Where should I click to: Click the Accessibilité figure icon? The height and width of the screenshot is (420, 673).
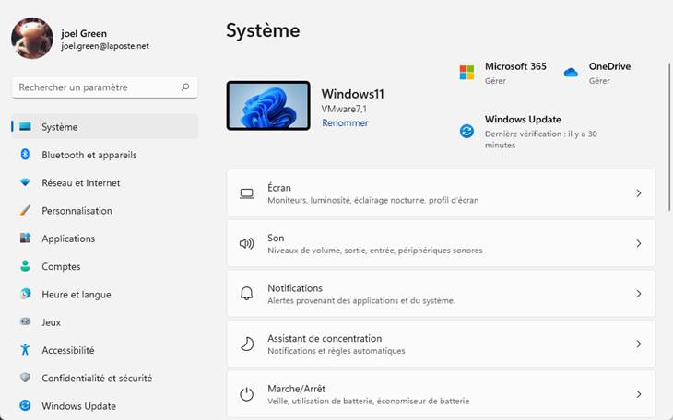pyautogui.click(x=25, y=350)
